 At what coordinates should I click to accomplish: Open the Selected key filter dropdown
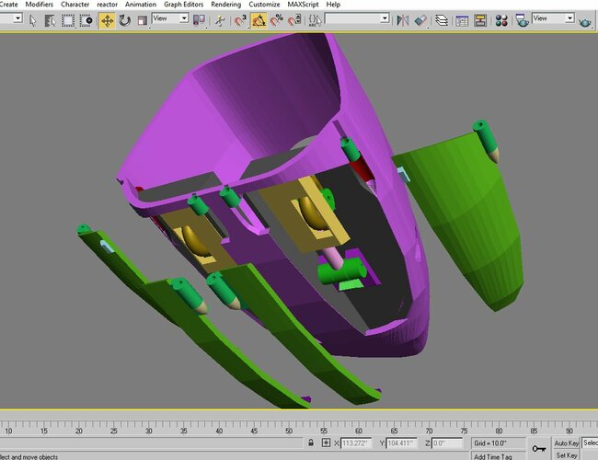(x=590, y=443)
